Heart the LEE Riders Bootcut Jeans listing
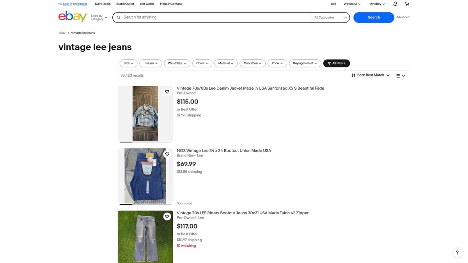Image resolution: width=468 pixels, height=263 pixels. click(x=167, y=216)
